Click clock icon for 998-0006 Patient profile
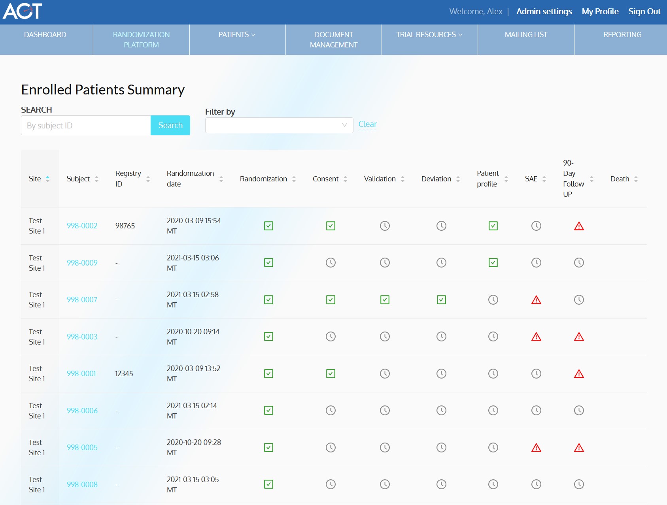 (x=493, y=410)
